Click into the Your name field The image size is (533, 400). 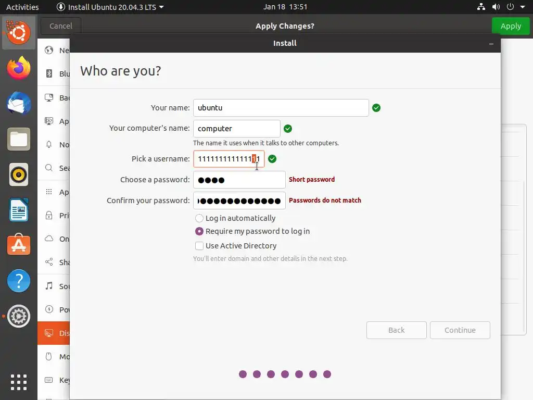281,108
